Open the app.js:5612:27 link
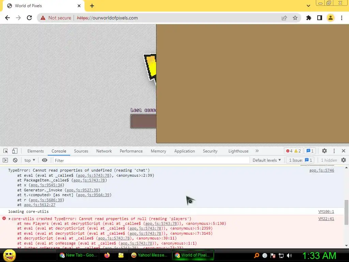 (40, 205)
